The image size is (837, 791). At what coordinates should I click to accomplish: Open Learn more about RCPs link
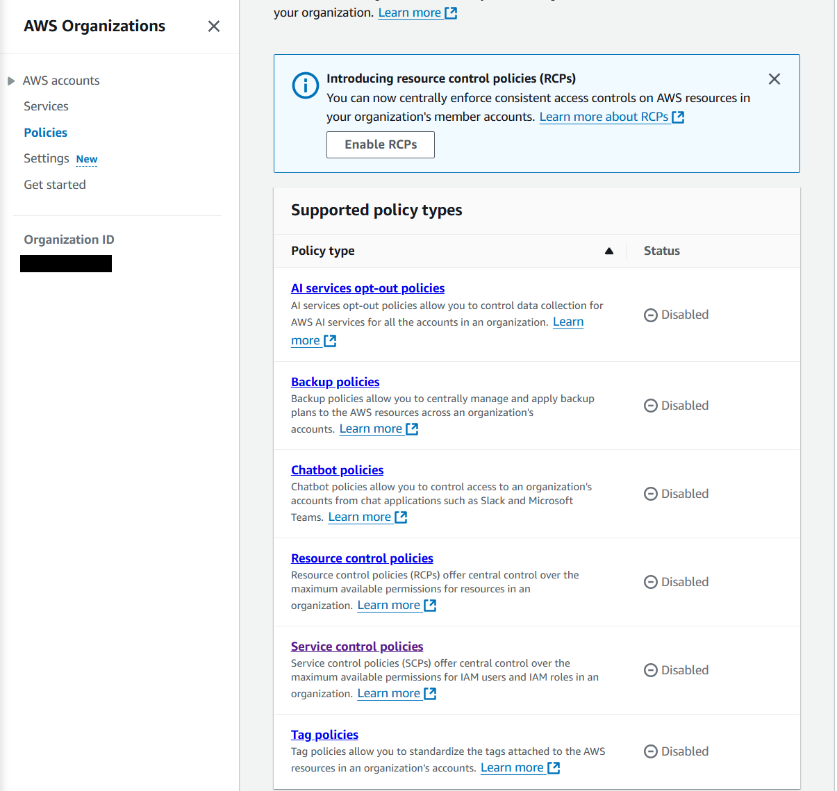[x=604, y=117]
